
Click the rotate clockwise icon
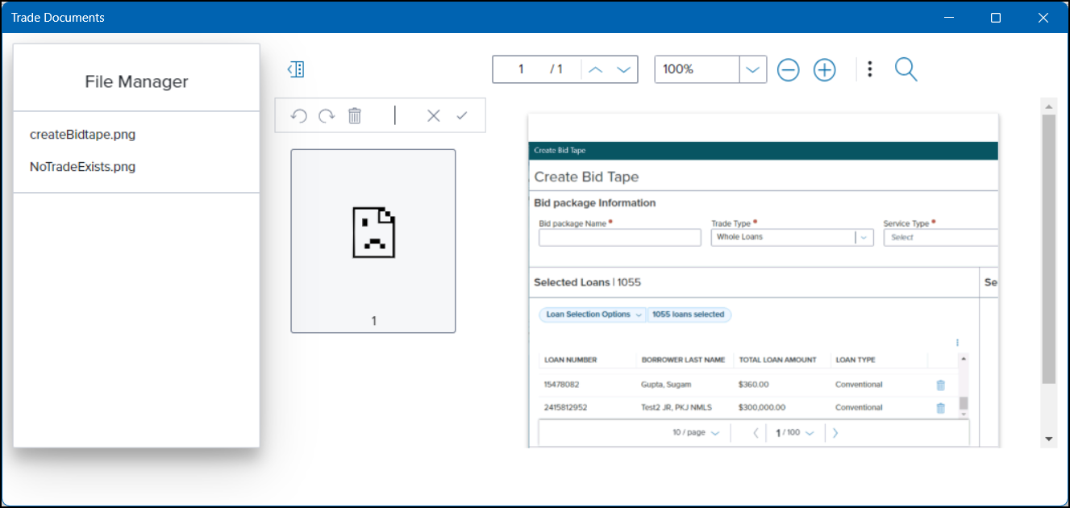click(327, 116)
